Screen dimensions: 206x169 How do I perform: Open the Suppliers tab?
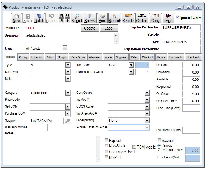pyautogui.click(x=121, y=57)
